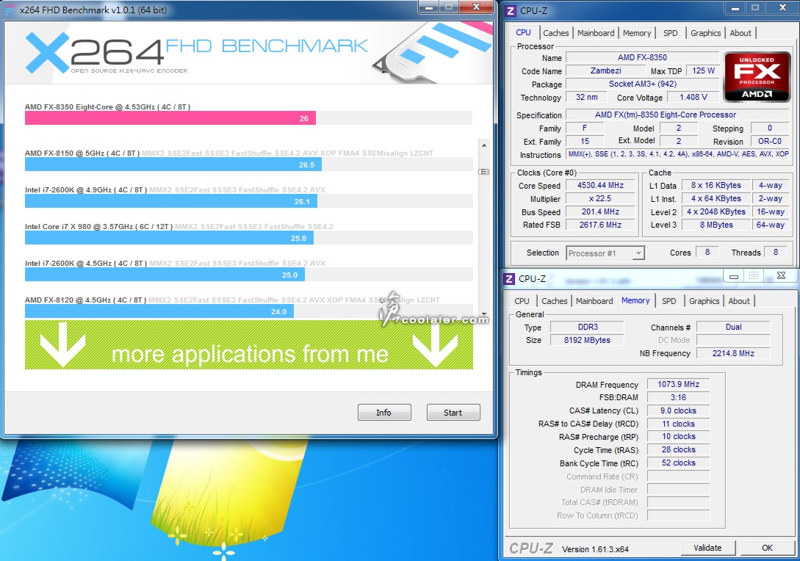The height and width of the screenshot is (561, 800).
Task: Click the DRAM Frequency value 1073.9 MHz
Action: tap(678, 385)
